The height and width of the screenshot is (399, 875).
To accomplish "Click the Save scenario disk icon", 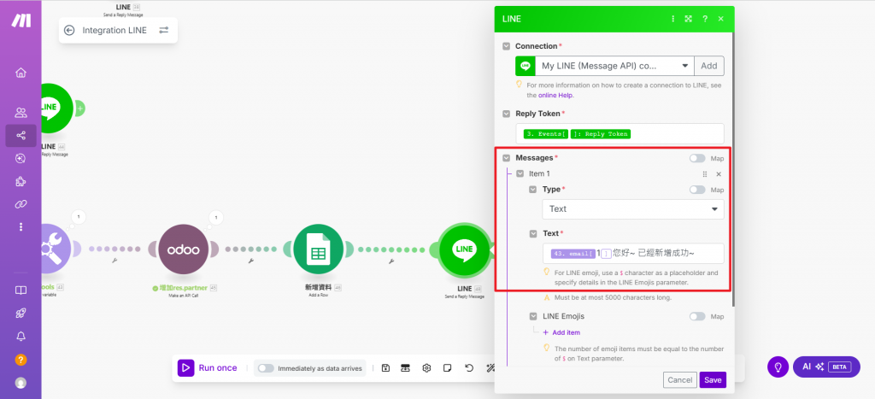I will click(x=385, y=367).
